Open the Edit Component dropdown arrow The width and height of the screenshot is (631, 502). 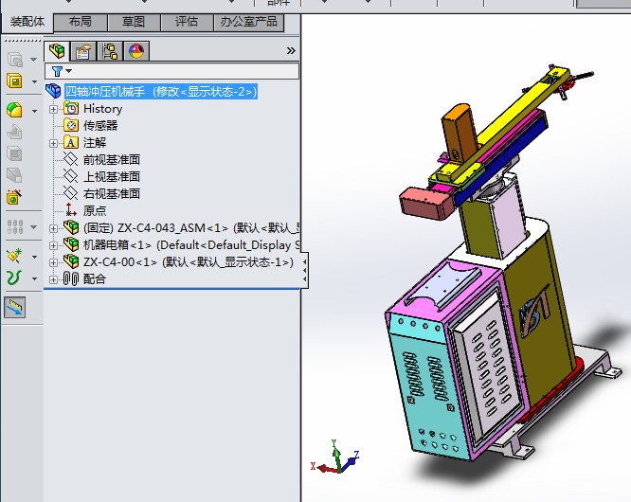point(34,60)
